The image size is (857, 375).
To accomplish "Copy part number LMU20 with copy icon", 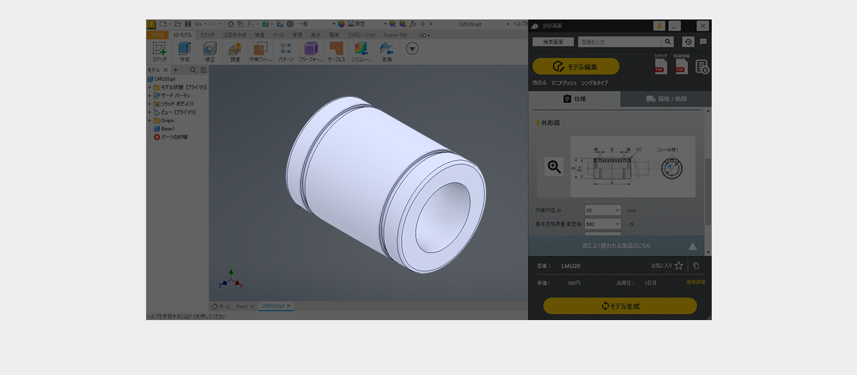I will pos(696,266).
